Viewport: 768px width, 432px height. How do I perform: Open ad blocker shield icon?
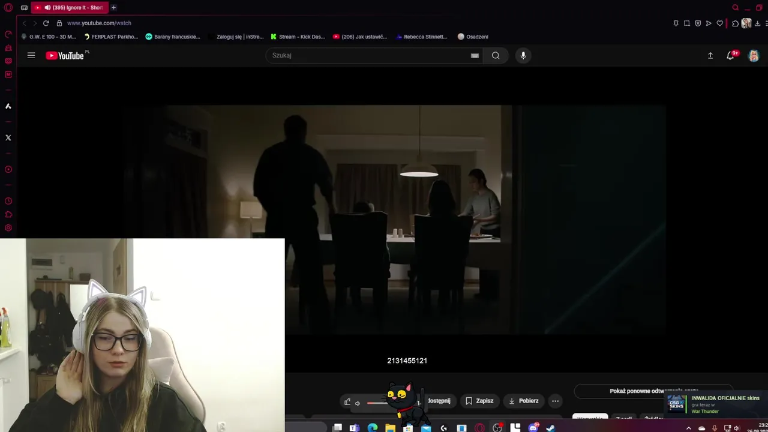tap(698, 23)
